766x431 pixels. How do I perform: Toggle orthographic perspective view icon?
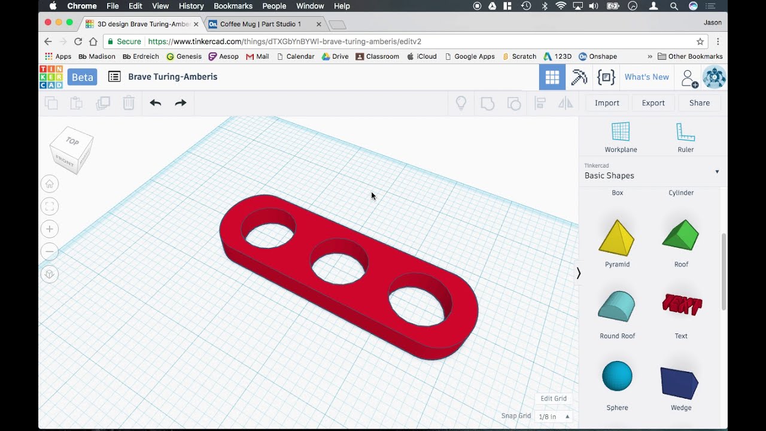(x=50, y=274)
